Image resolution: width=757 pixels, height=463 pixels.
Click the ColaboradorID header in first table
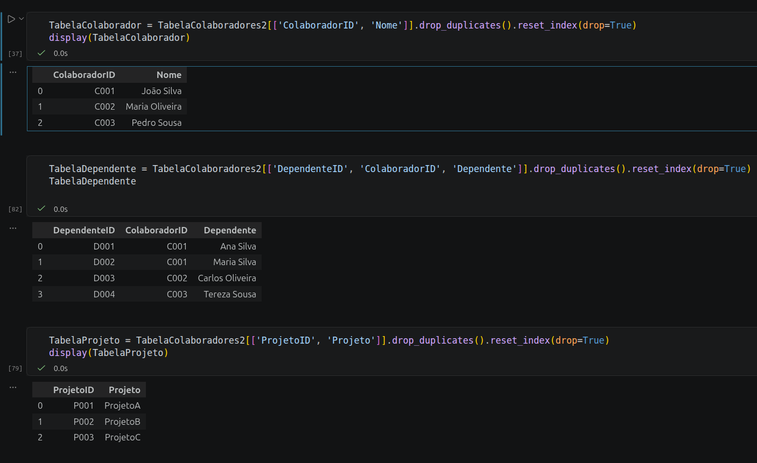[84, 75]
